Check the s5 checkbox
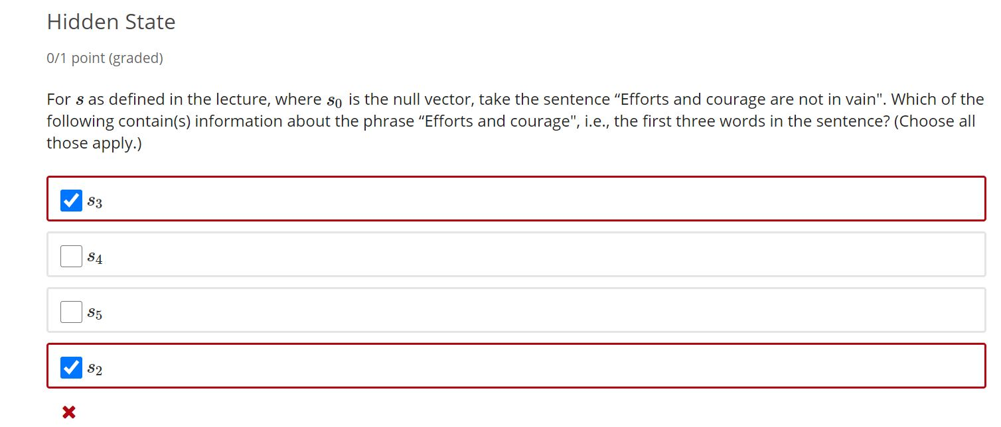1001x427 pixels. 70,311
